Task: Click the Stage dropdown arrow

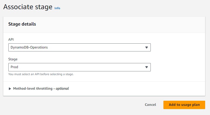Action: [x=146, y=67]
